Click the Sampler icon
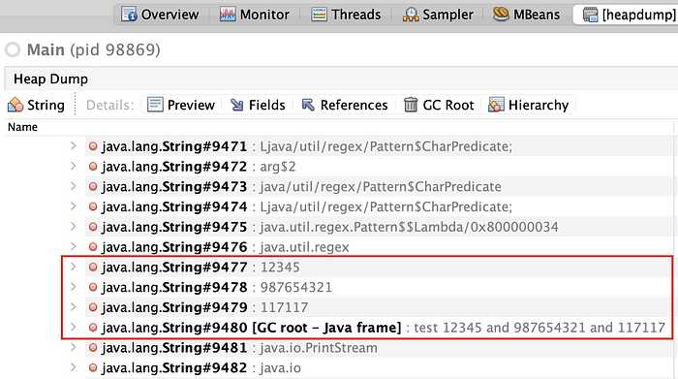This screenshot has height=379, width=678. coord(411,15)
